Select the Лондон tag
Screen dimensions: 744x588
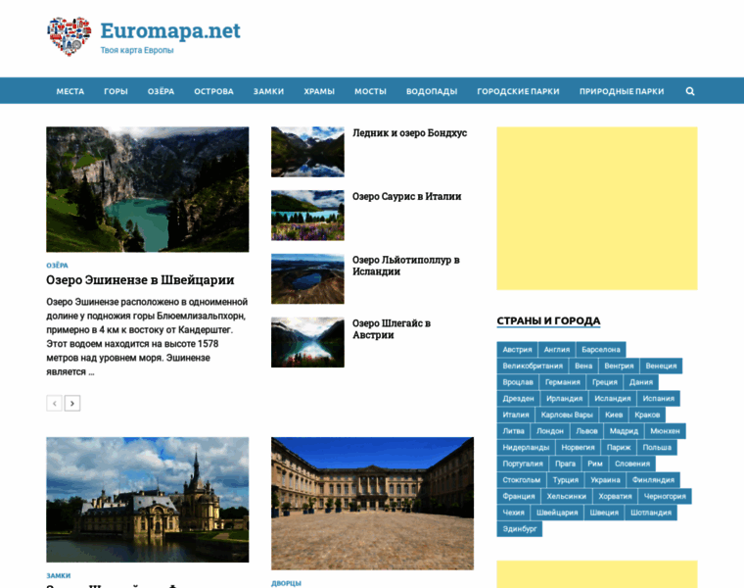click(x=550, y=431)
